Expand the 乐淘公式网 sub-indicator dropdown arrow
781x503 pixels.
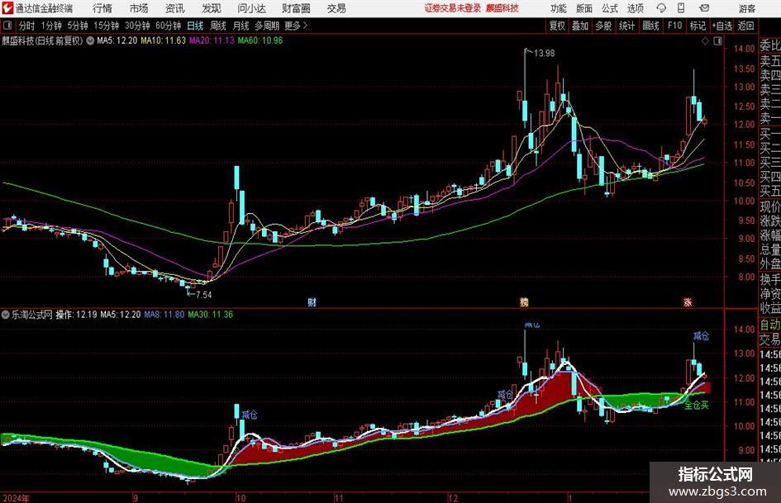click(6, 315)
